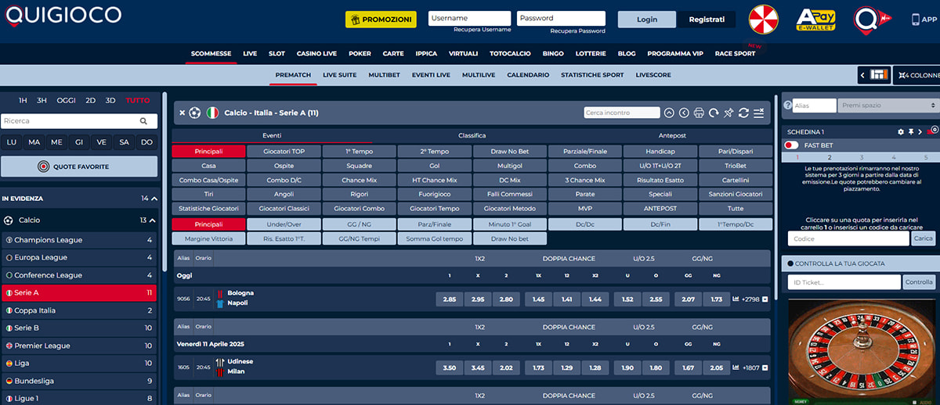
Task: Click the Username input field
Action: click(x=469, y=18)
